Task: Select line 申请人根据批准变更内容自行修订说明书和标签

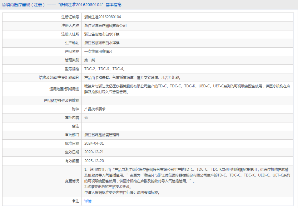Action: [122, 193]
